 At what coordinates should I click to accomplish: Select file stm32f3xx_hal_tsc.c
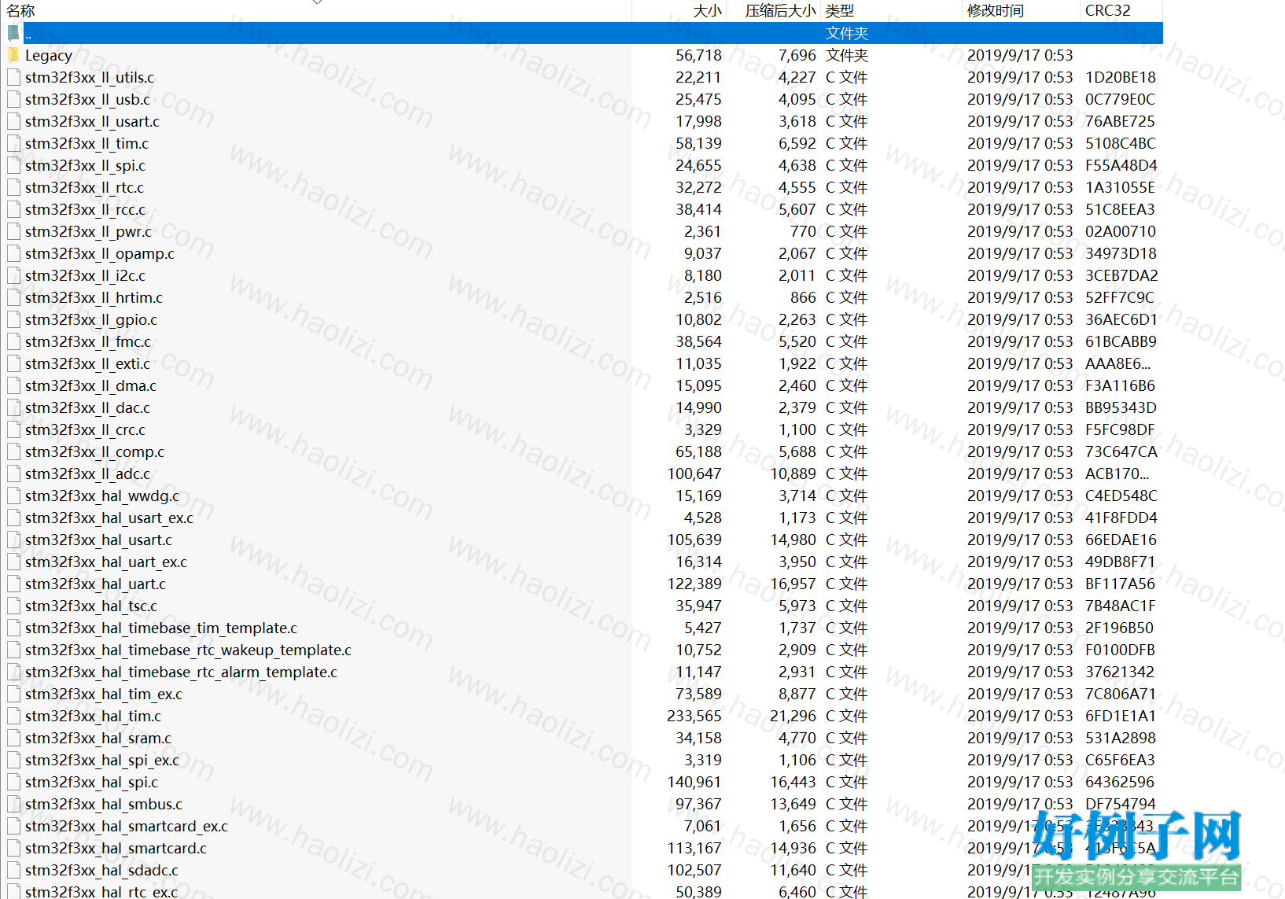click(91, 606)
